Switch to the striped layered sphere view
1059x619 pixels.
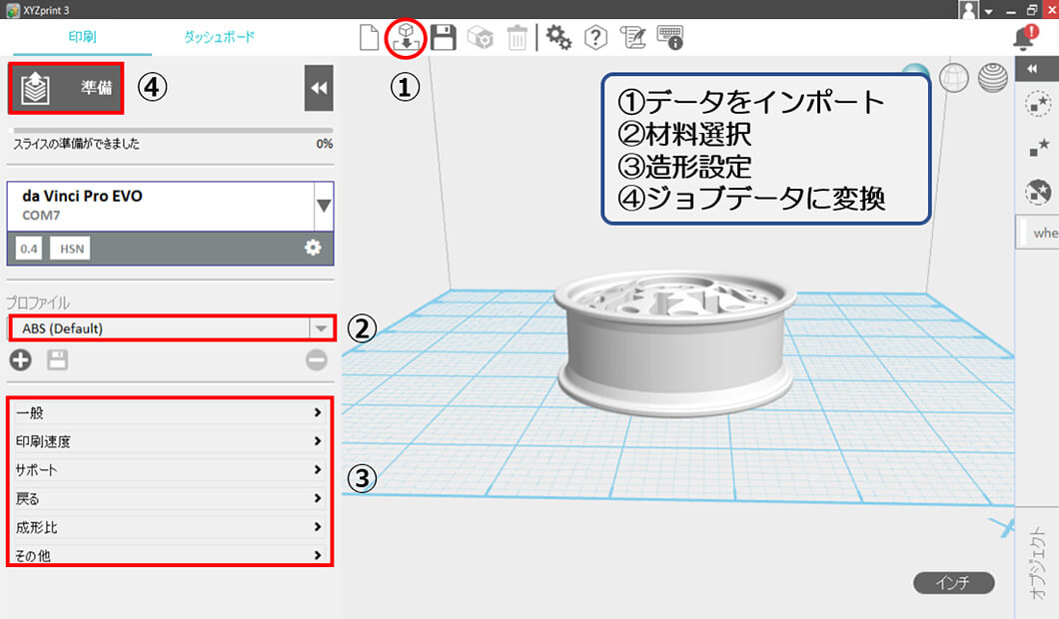(x=993, y=78)
